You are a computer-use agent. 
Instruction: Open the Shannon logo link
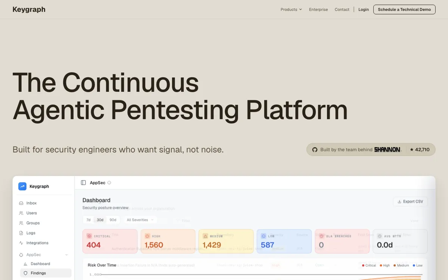click(387, 150)
